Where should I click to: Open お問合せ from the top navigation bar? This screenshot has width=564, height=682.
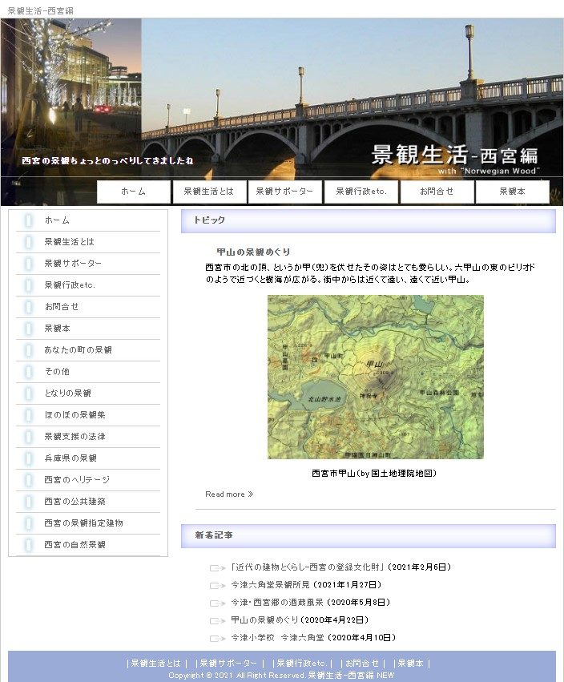click(x=437, y=192)
